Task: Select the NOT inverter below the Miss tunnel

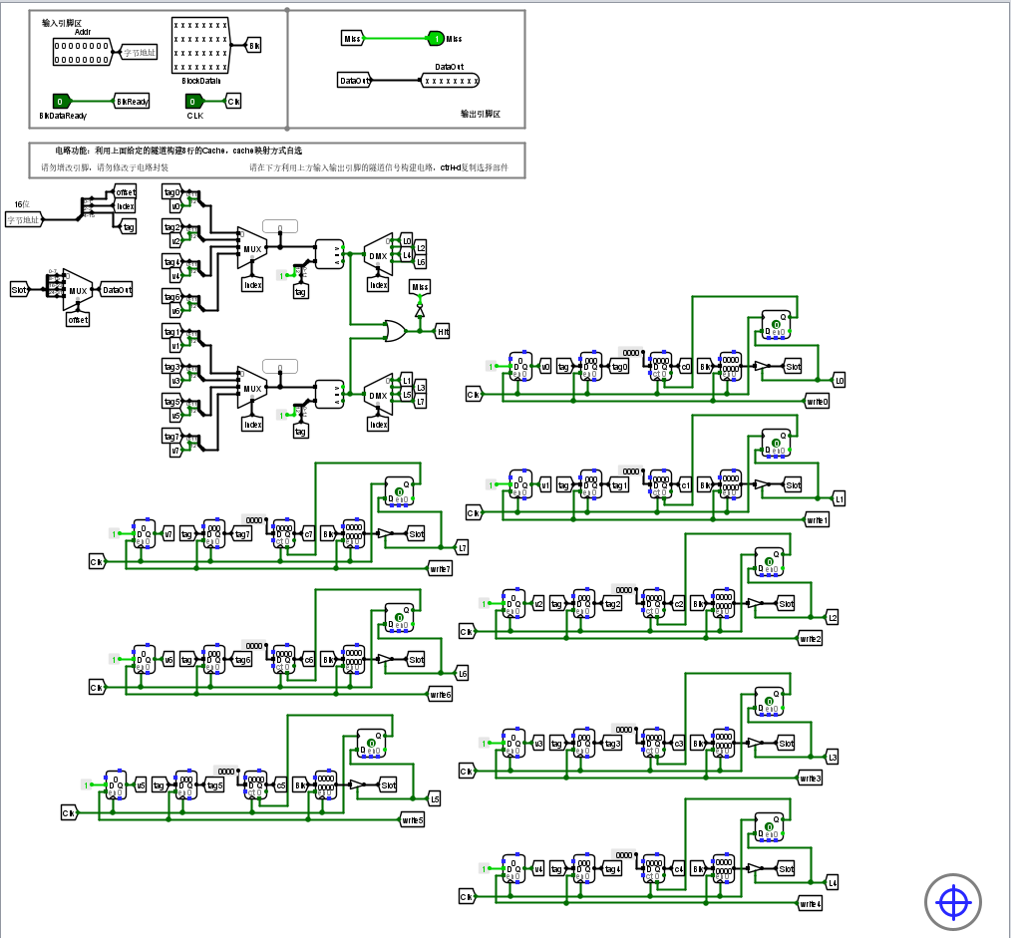Action: click(x=419, y=311)
